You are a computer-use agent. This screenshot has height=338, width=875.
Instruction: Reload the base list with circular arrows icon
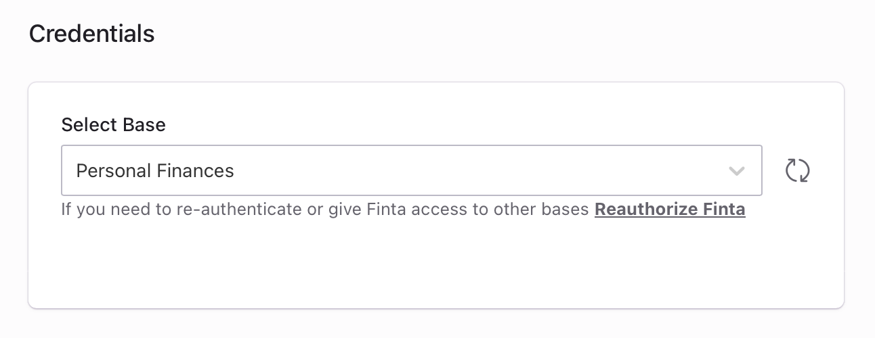[798, 170]
